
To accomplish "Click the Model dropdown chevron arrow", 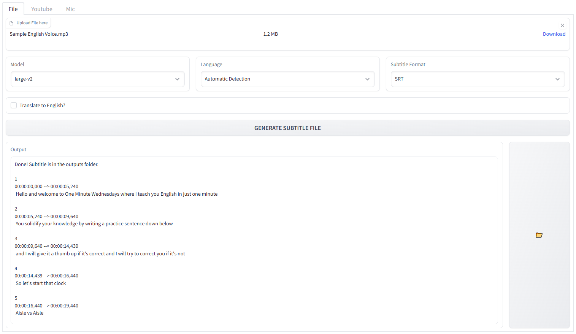I will point(177,79).
